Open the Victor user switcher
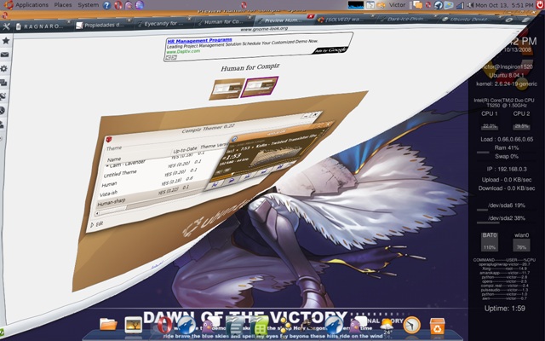Image resolution: width=545 pixels, height=341 pixels. coord(397,5)
